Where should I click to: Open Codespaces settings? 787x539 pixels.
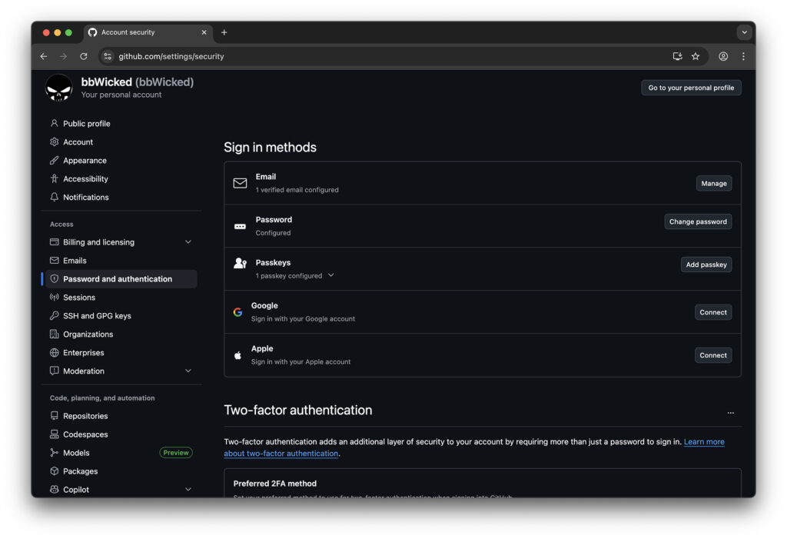[121, 434]
